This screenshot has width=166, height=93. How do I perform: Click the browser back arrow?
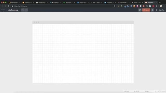[2, 6]
